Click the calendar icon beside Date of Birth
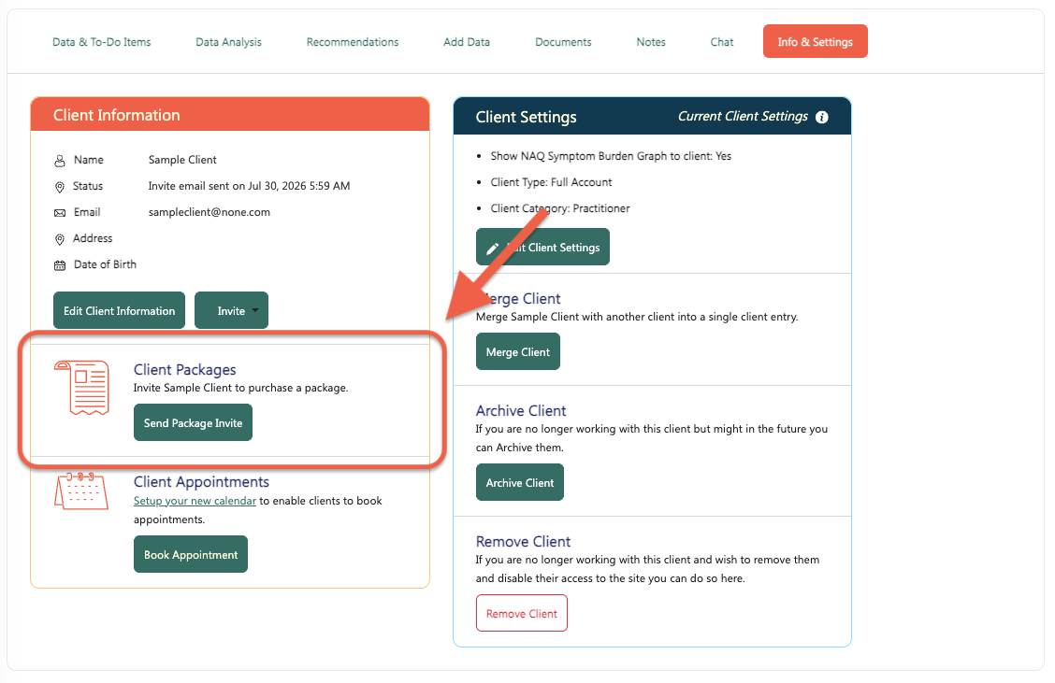The height and width of the screenshot is (683, 1055). click(x=60, y=265)
